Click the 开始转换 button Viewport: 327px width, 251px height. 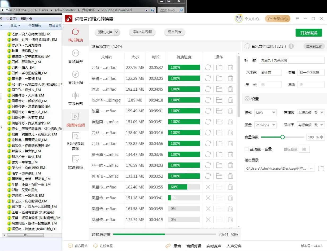click(x=308, y=33)
